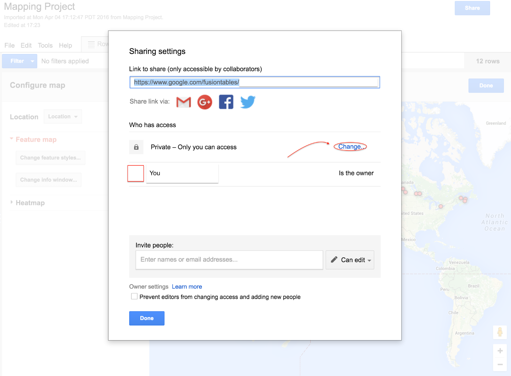Share link via Google Plus icon
511x376 pixels.
click(205, 102)
